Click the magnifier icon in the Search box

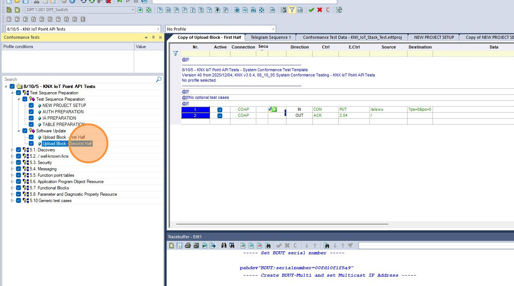pyautogui.click(x=159, y=79)
